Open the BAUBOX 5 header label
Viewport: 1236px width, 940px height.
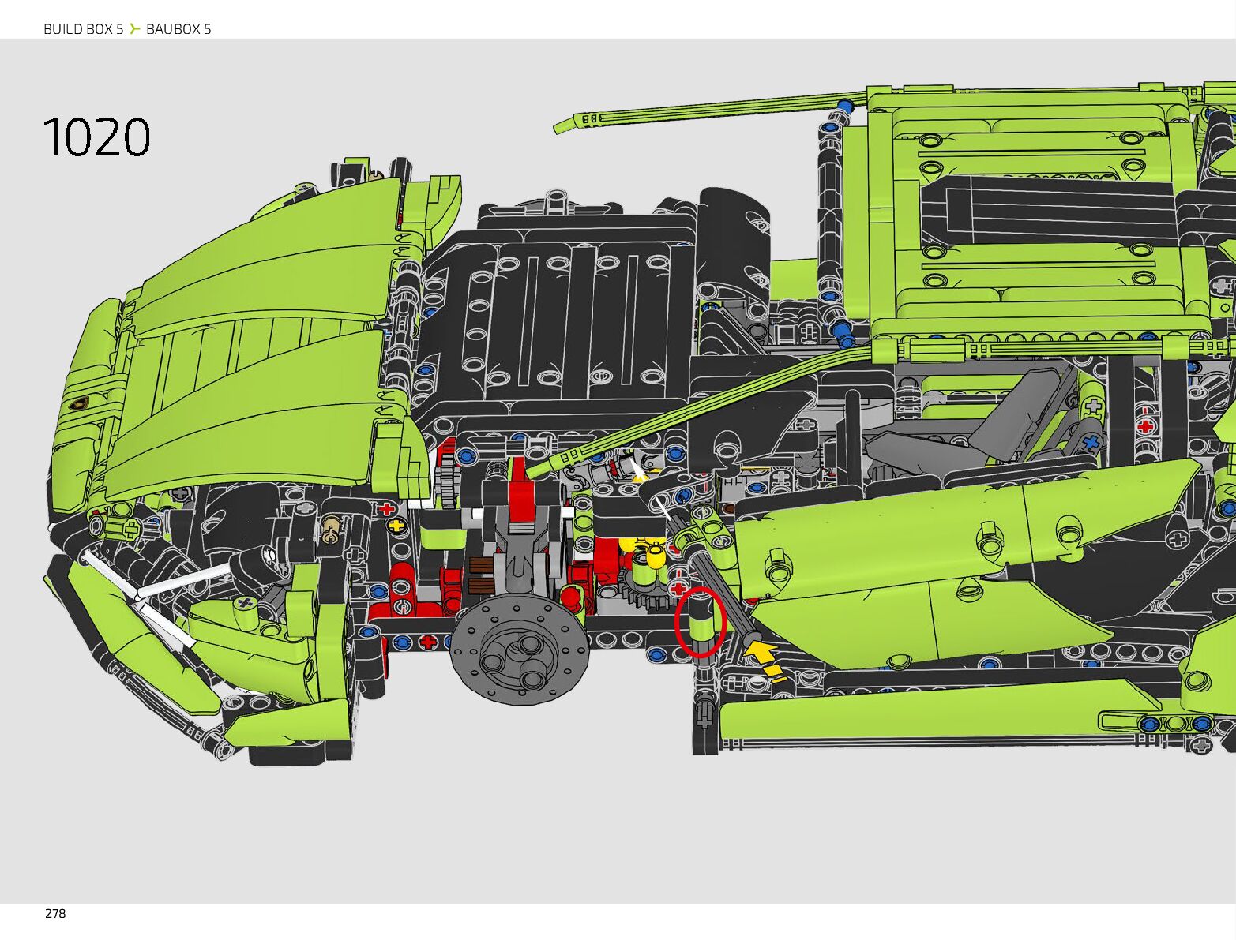point(178,29)
